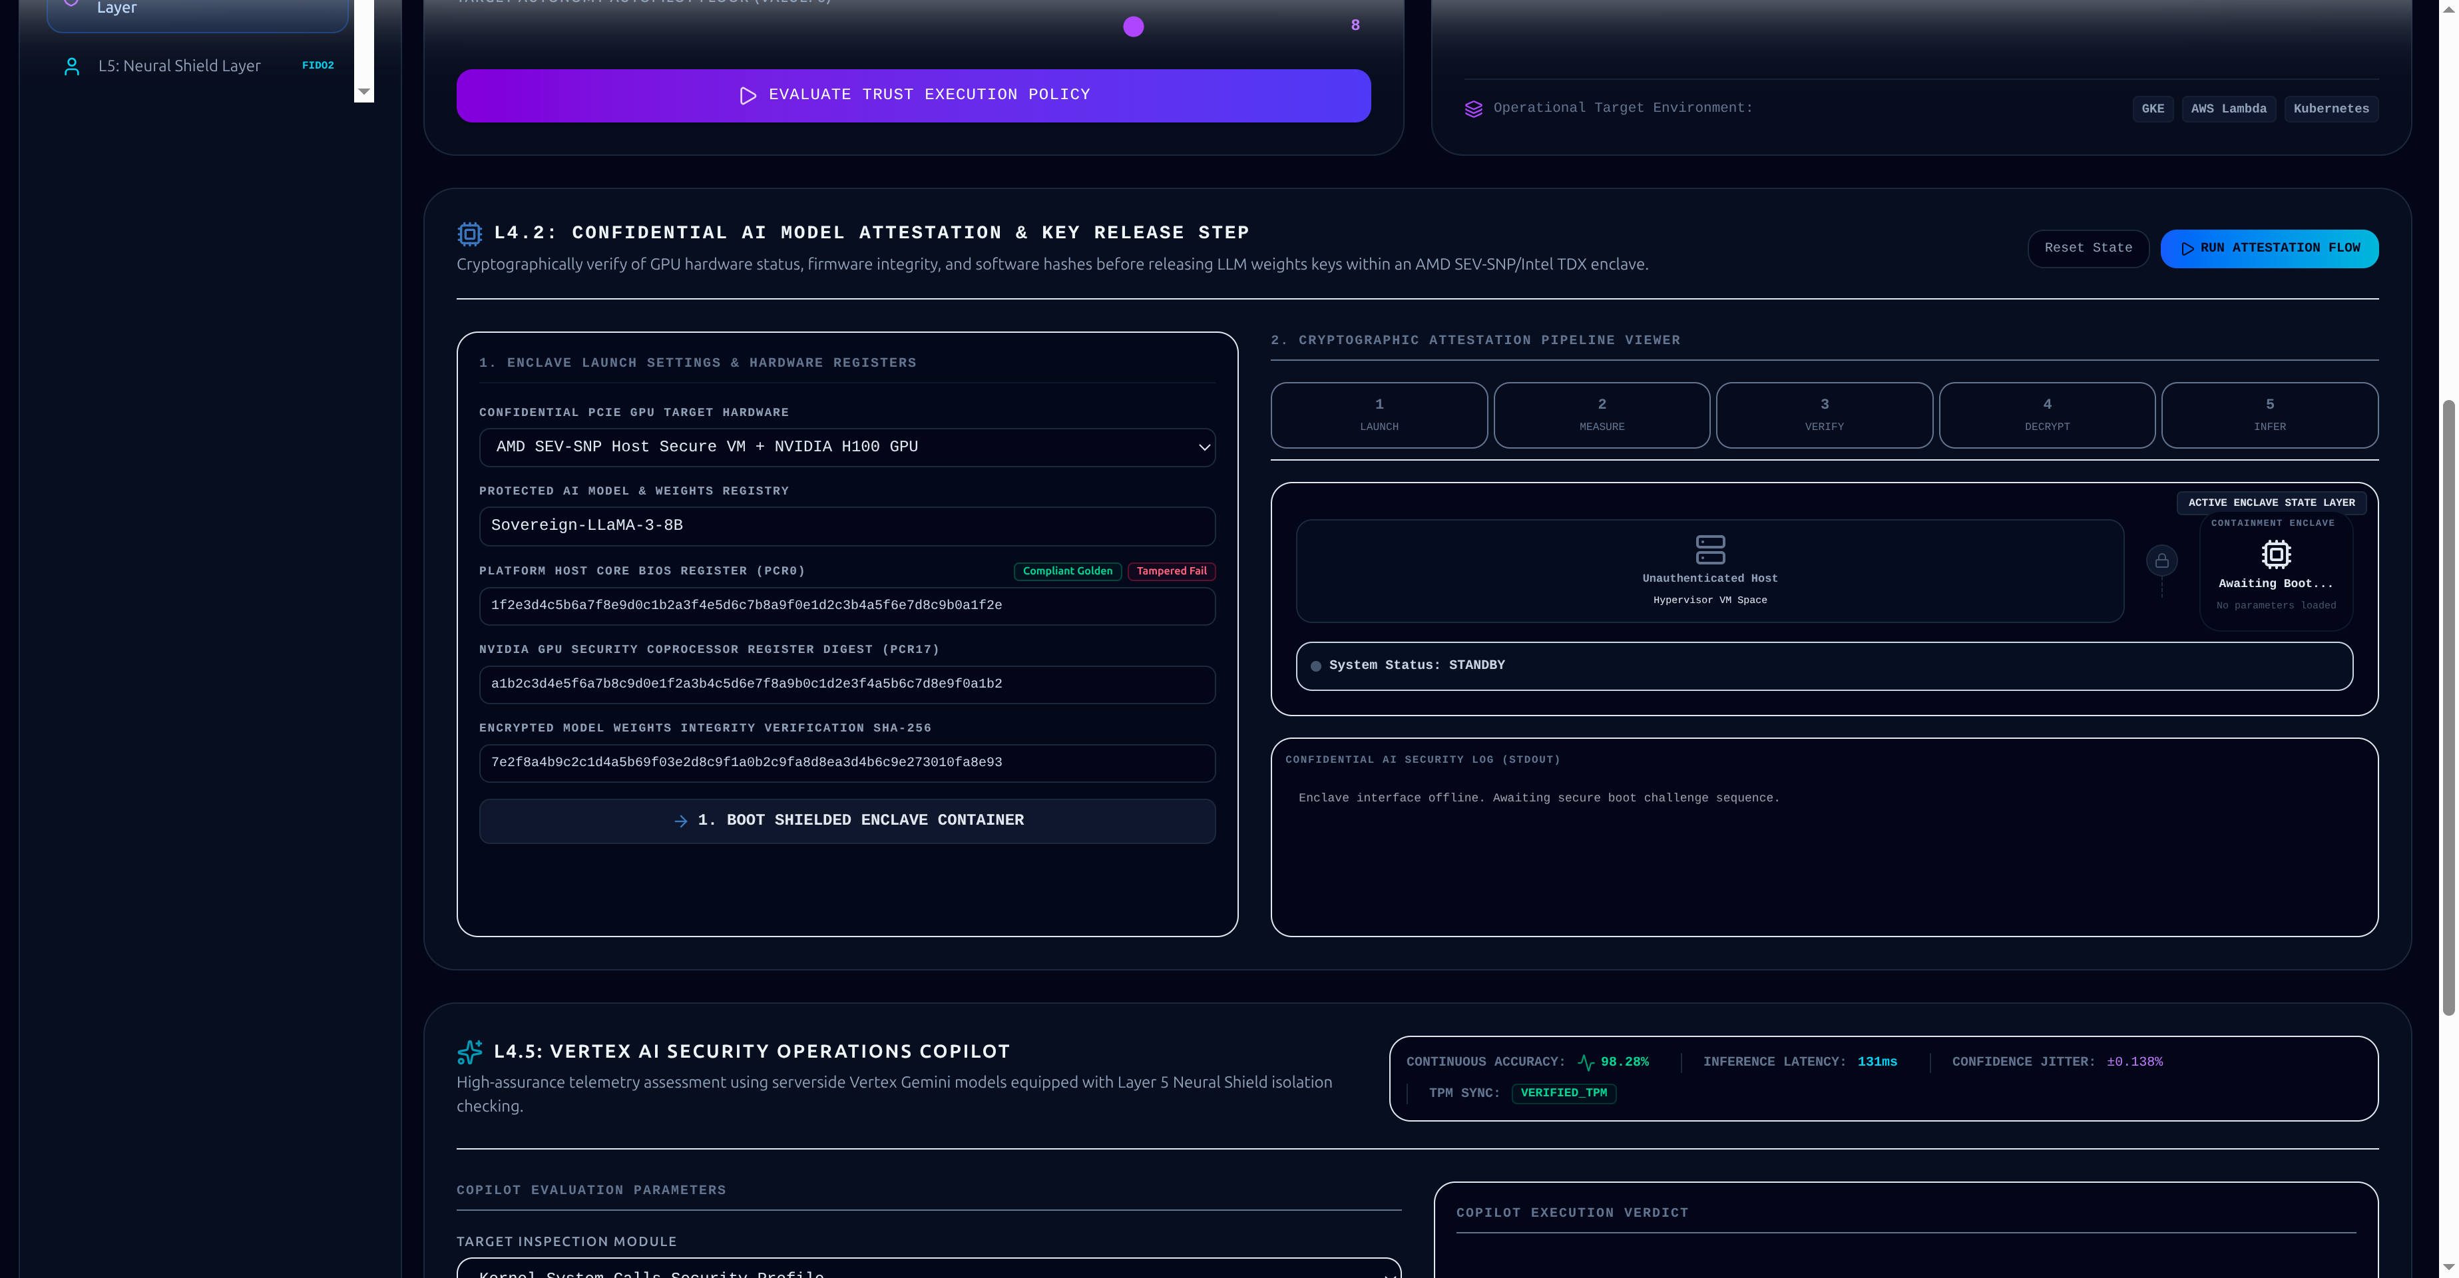Click the FIDO2 badge in the sidebar

pyautogui.click(x=318, y=66)
